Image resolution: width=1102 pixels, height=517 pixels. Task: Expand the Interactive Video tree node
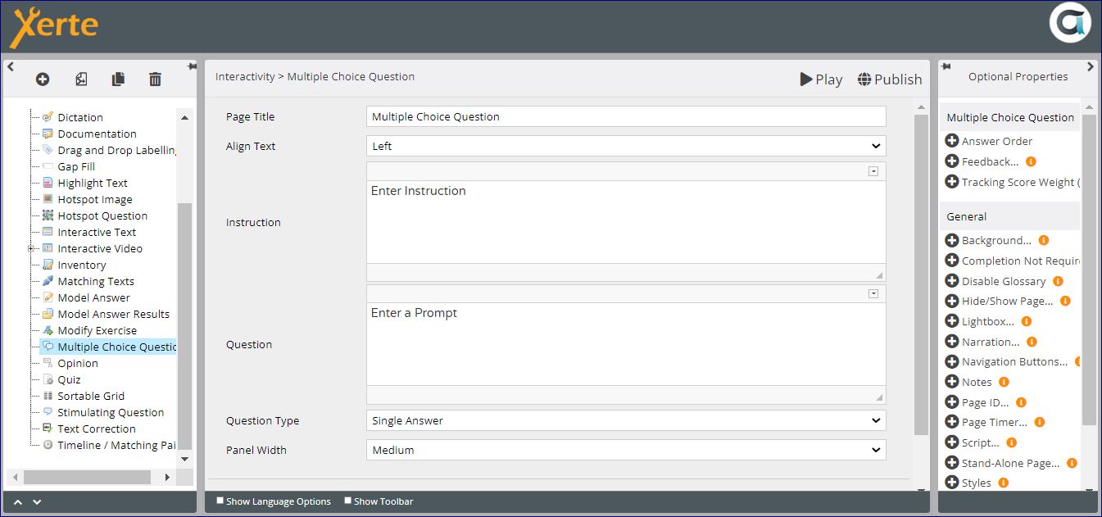coord(31,248)
